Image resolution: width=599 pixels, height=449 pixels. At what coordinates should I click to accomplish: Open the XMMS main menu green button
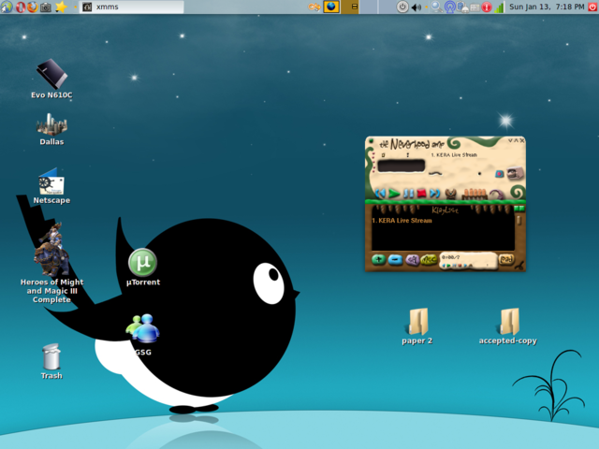pos(371,141)
